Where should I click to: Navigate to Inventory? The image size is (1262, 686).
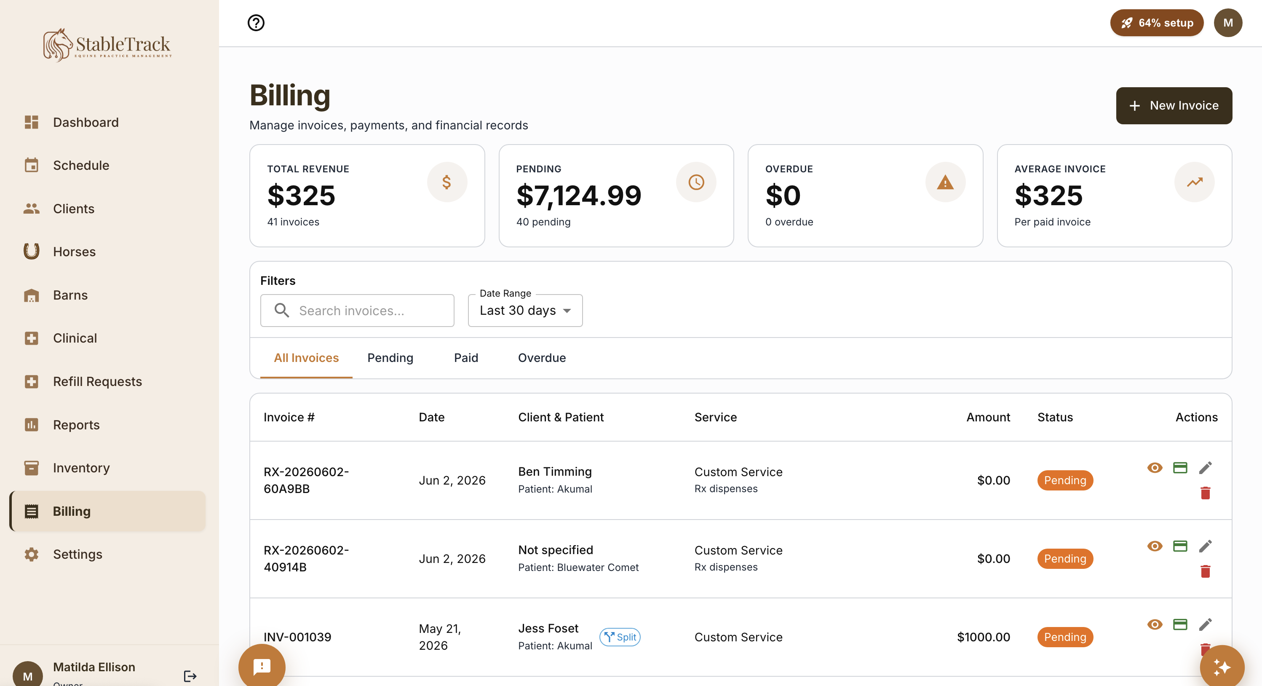click(108, 468)
